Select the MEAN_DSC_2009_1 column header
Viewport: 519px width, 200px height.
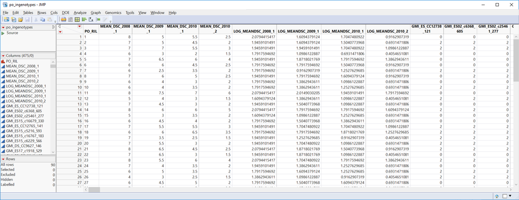[x=149, y=29]
